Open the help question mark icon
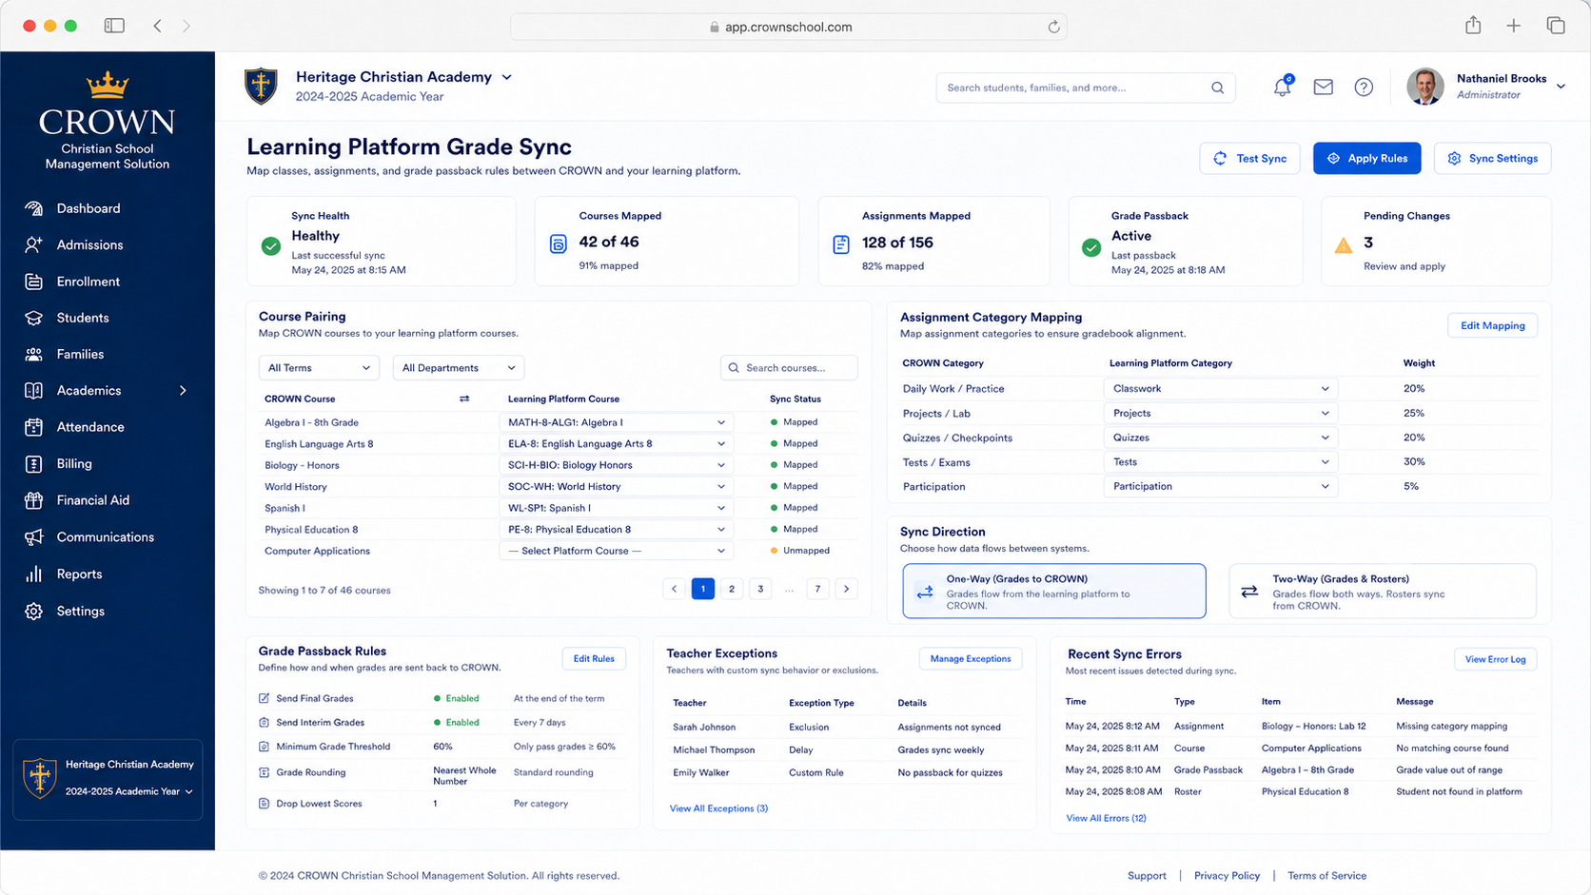The height and width of the screenshot is (895, 1591). click(x=1364, y=87)
